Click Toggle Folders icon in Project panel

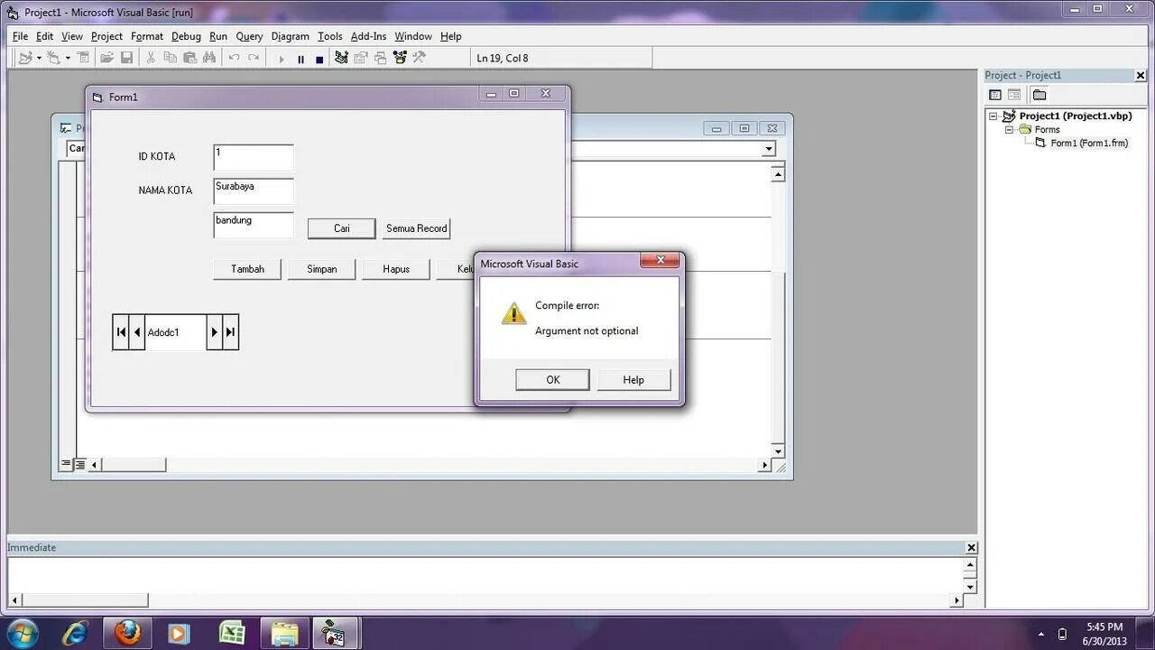(1039, 95)
